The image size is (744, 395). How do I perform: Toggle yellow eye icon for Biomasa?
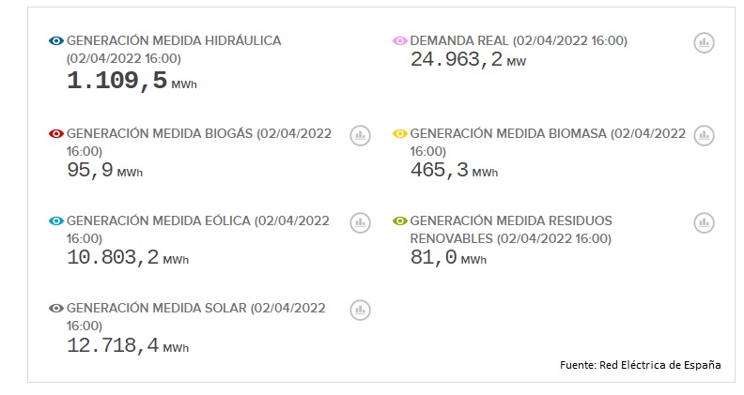click(x=399, y=134)
